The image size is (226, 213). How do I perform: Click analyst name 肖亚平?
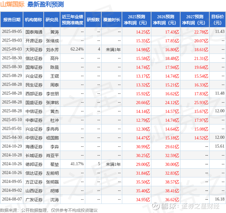click(x=52, y=155)
